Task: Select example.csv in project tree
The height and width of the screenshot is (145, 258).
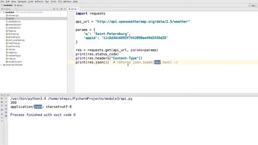Action: (13, 21)
